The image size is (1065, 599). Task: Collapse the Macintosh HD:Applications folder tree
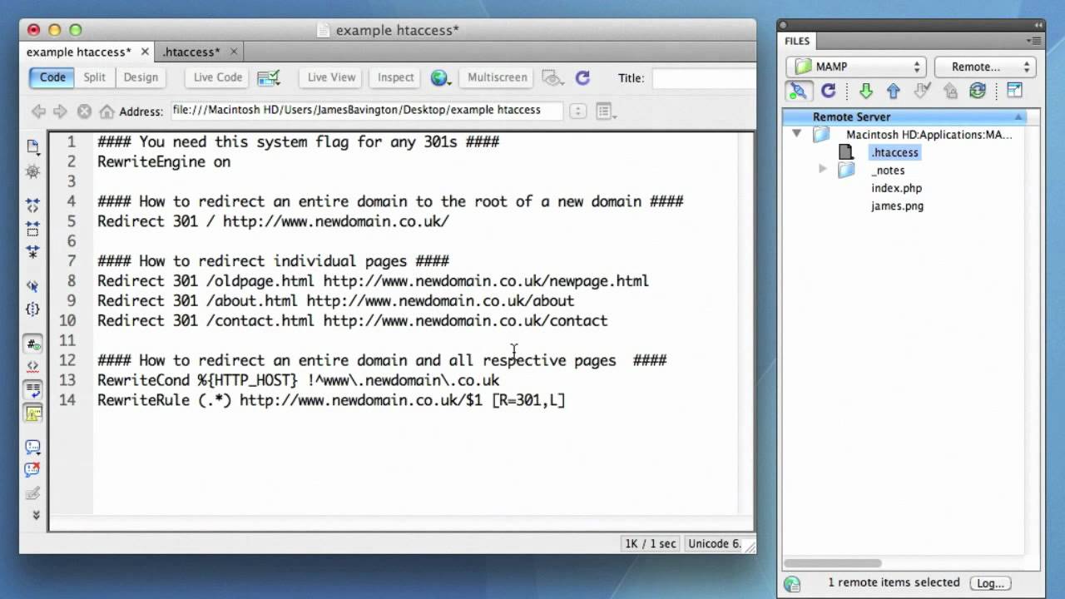pos(796,134)
